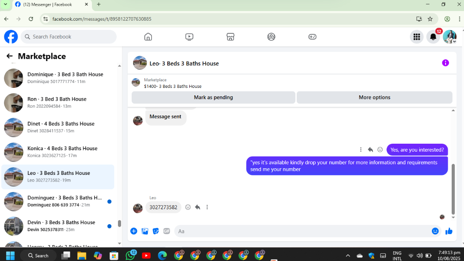Open the Dominique 3 Bed 3 Bath House chat

[58, 78]
